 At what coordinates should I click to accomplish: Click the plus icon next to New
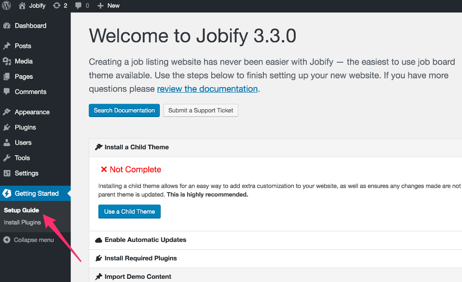coord(100,6)
